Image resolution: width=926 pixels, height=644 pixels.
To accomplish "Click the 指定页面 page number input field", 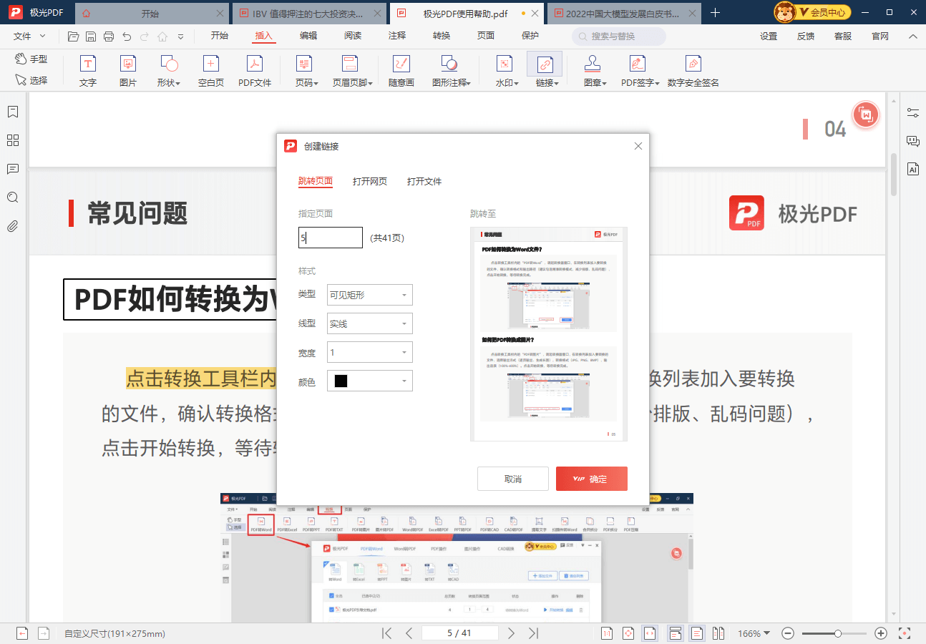I will point(330,238).
